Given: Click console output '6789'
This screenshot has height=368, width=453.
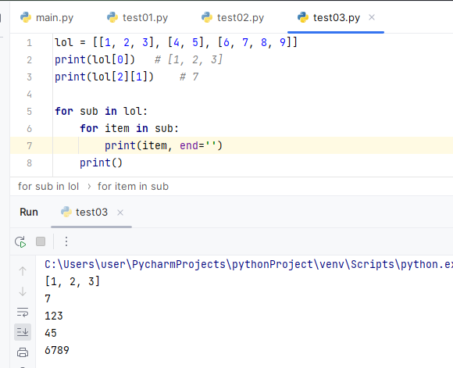Looking at the screenshot, I should point(57,350).
